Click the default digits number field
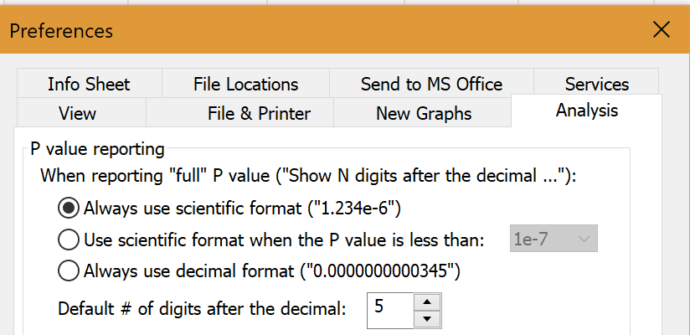The width and height of the screenshot is (690, 335). coord(390,308)
